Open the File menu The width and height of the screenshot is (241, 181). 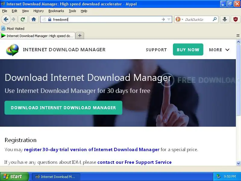5,11
